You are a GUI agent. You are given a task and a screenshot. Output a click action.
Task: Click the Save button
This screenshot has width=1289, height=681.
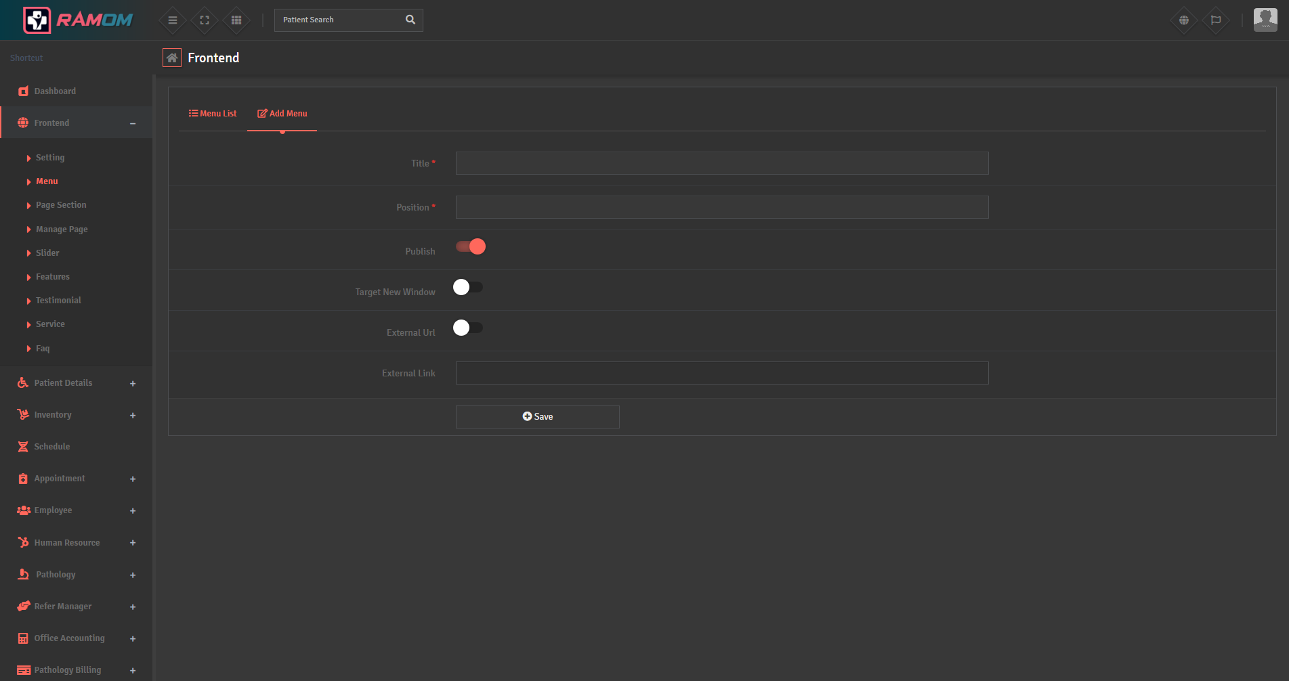(x=537, y=416)
